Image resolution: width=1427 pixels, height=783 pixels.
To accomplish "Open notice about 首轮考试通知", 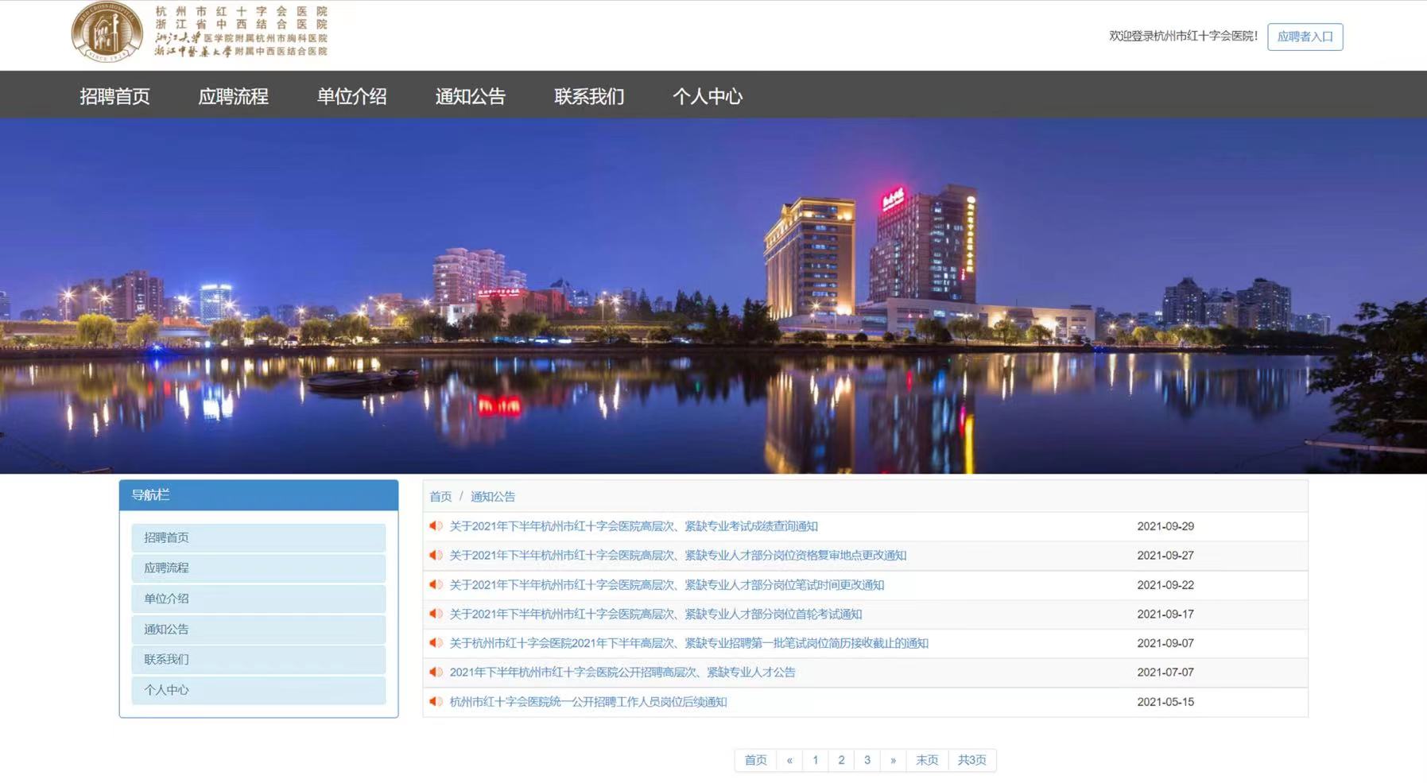I will coord(655,614).
